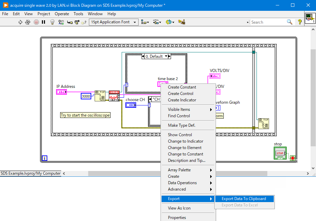Click Export Data To Clipboard
The image size is (316, 221).
[244, 199]
